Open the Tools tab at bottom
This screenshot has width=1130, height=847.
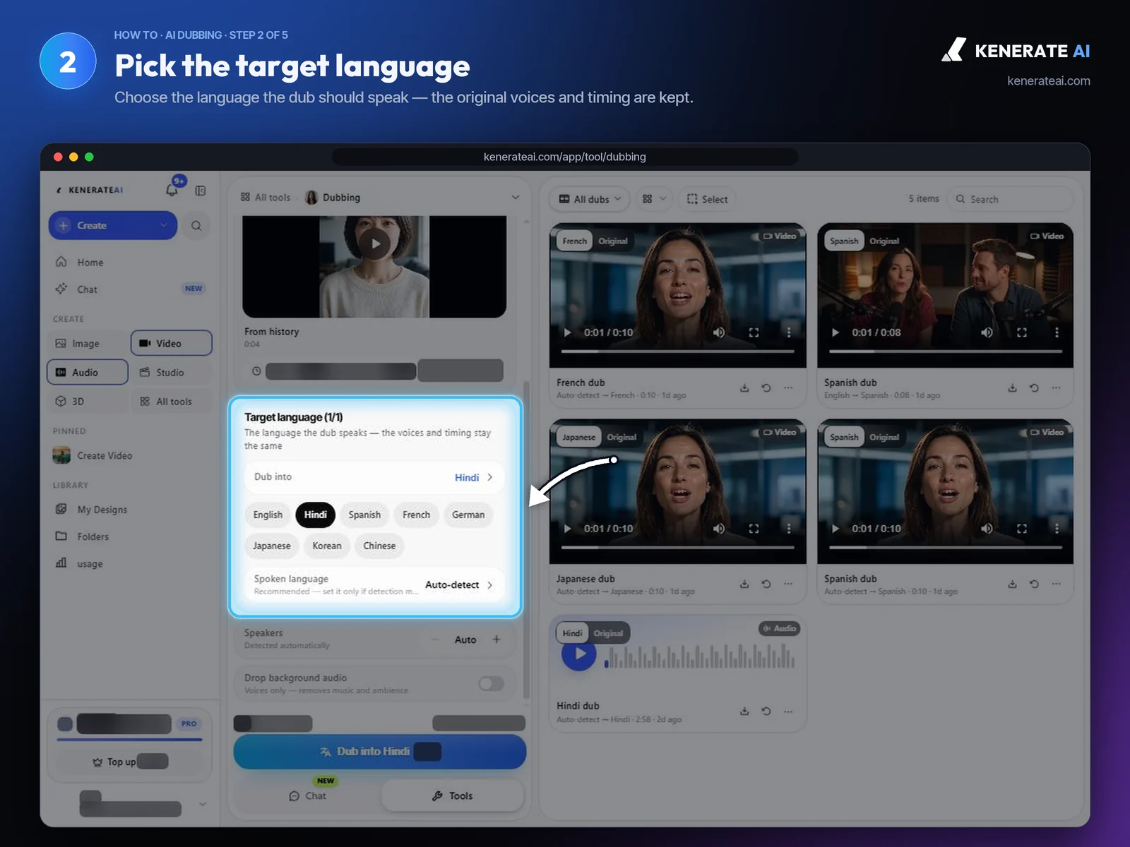click(x=453, y=795)
